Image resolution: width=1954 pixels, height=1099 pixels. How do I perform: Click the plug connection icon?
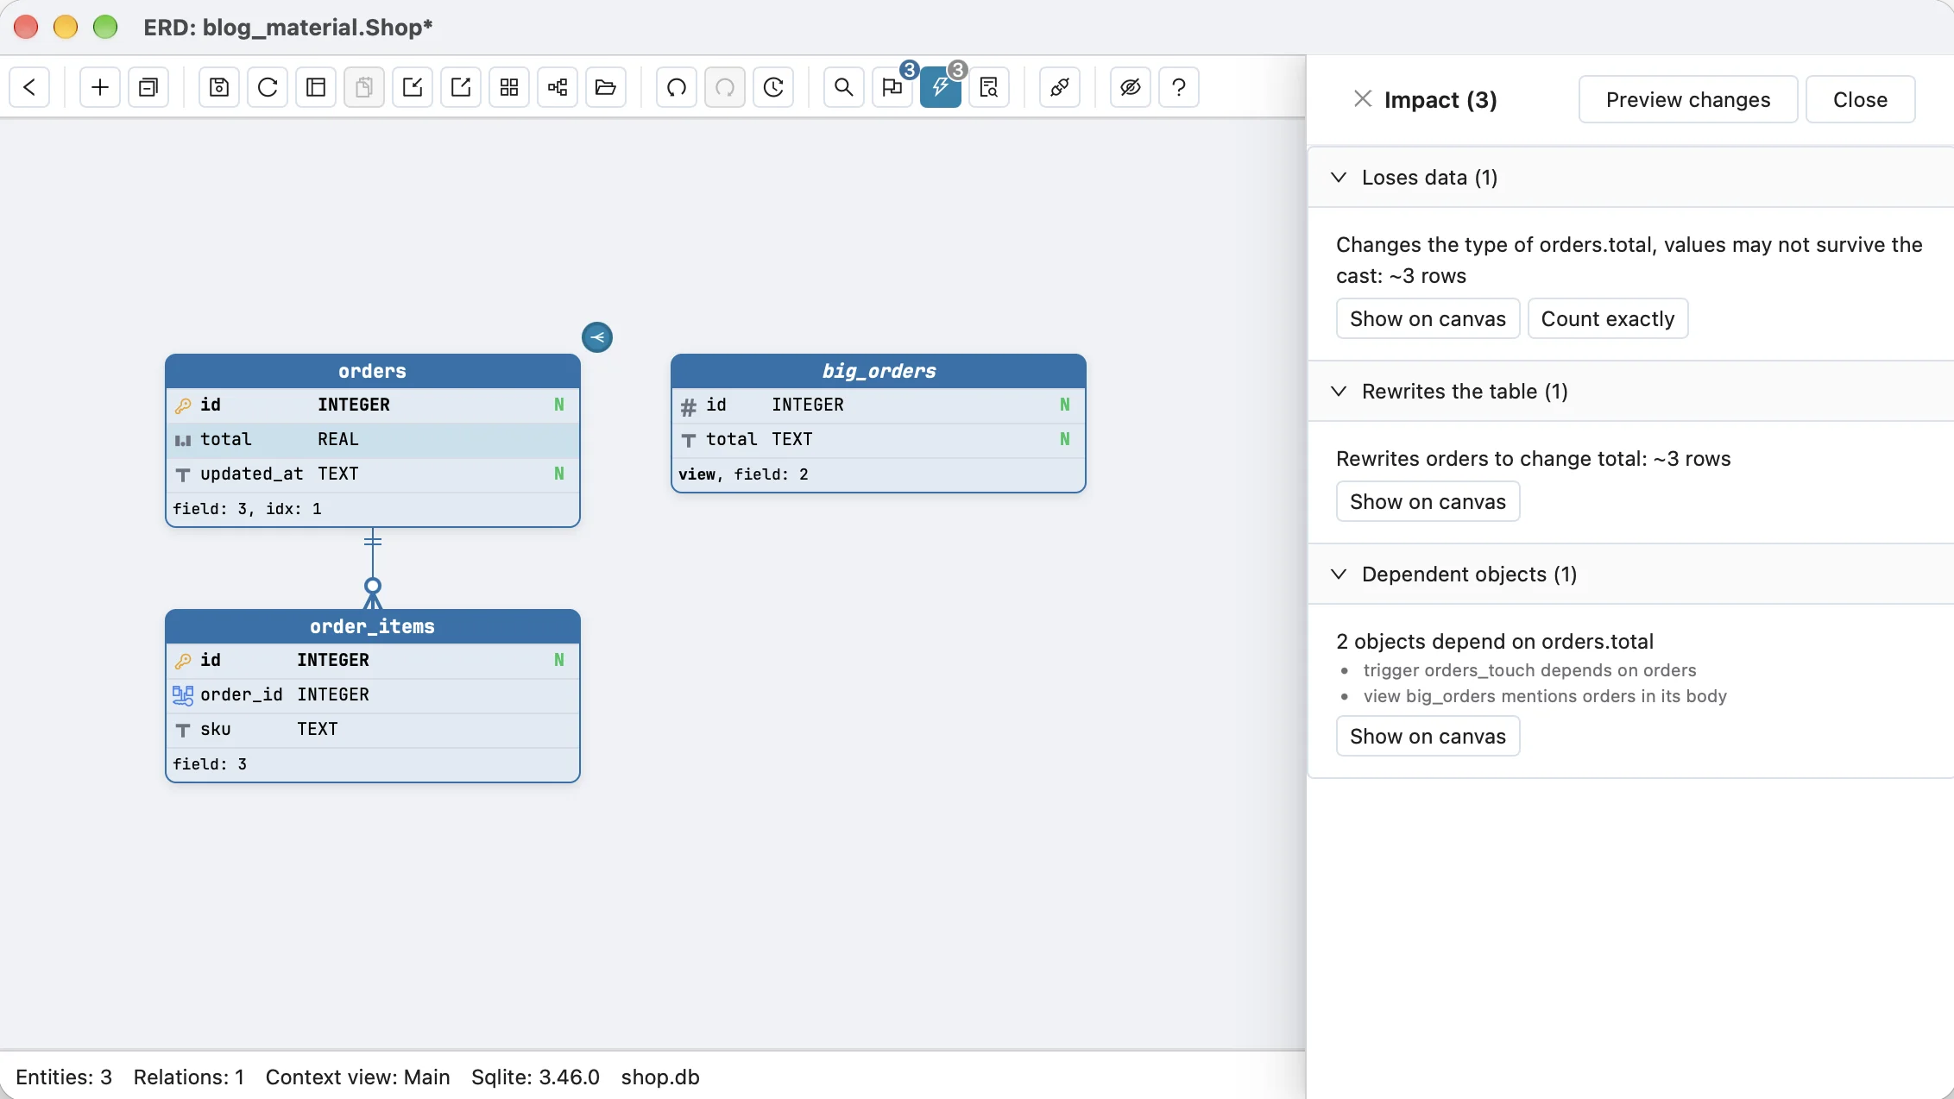tap(1060, 87)
